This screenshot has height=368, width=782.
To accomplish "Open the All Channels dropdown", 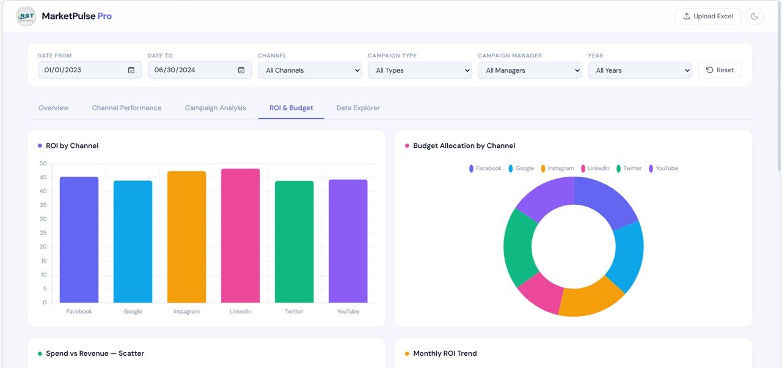I will click(x=309, y=70).
